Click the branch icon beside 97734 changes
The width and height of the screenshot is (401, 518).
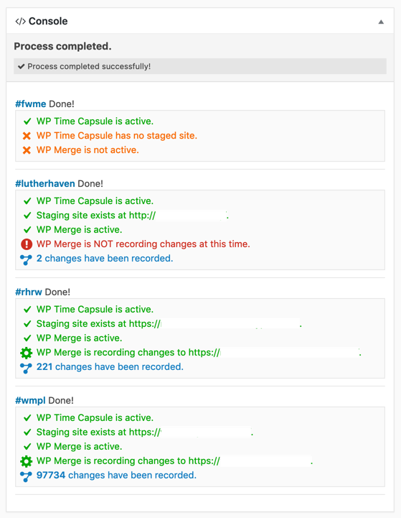tap(26, 476)
